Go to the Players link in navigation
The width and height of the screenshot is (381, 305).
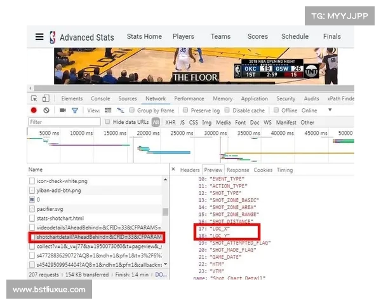(x=184, y=37)
